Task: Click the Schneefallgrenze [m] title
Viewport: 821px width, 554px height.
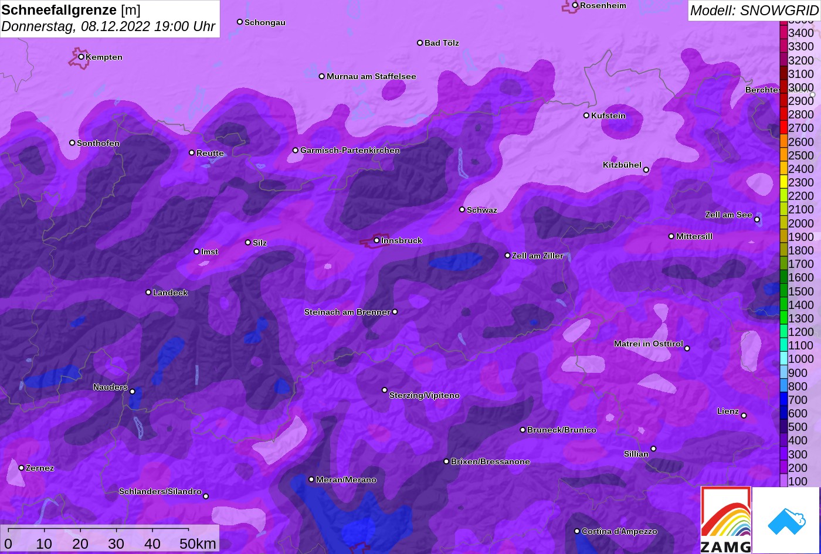Action: [71, 10]
